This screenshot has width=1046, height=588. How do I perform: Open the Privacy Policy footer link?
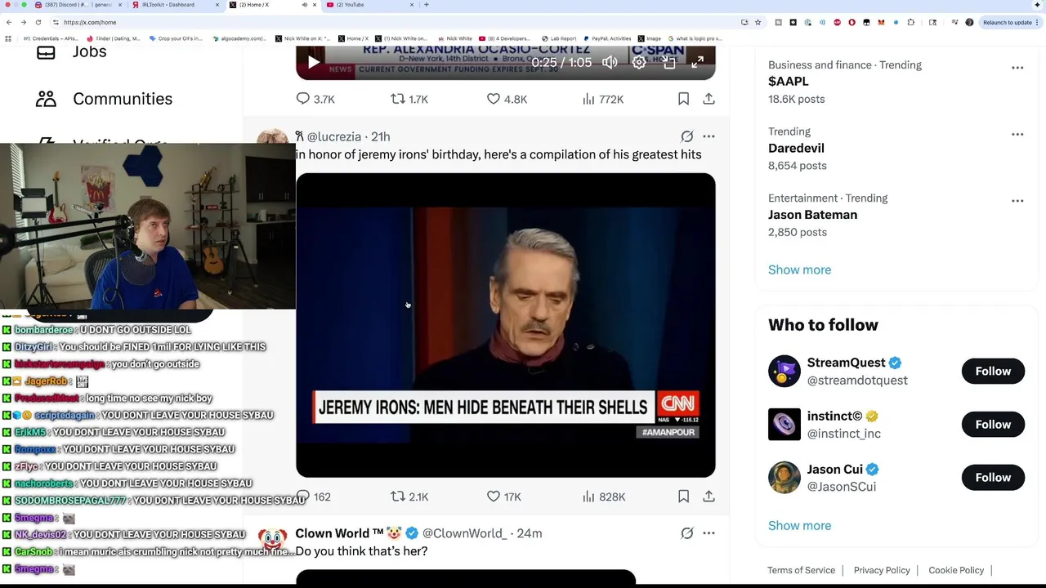(x=882, y=570)
